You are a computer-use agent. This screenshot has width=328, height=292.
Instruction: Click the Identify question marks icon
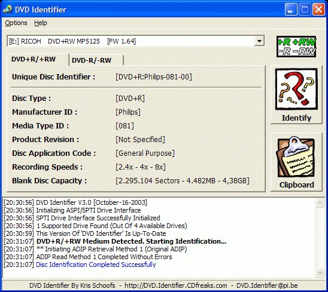pyautogui.click(x=296, y=90)
